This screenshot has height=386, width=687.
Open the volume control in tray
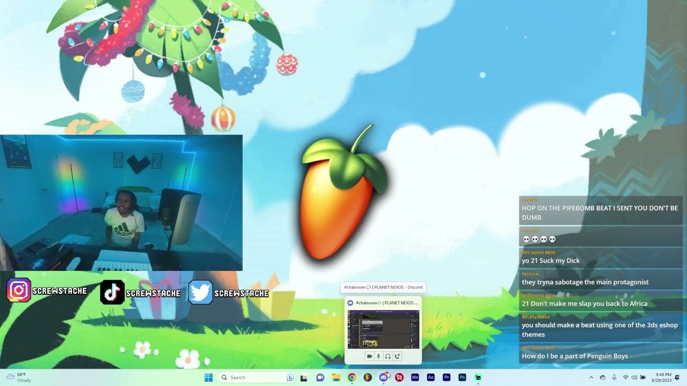point(634,377)
